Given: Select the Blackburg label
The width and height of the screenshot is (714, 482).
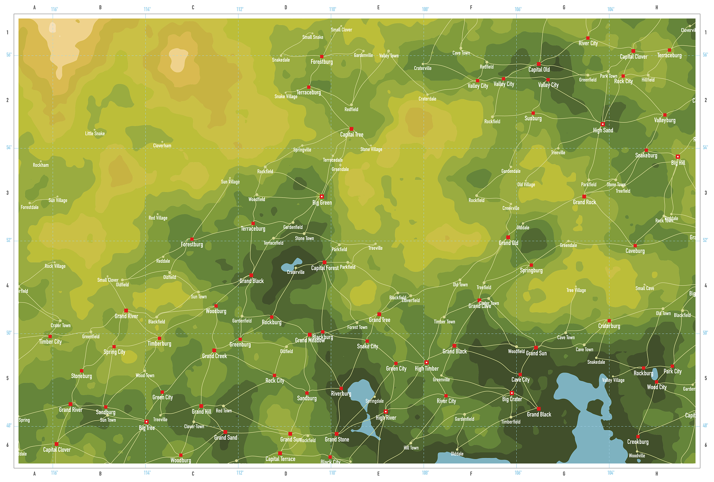Looking at the screenshot, I should click(x=323, y=337).
